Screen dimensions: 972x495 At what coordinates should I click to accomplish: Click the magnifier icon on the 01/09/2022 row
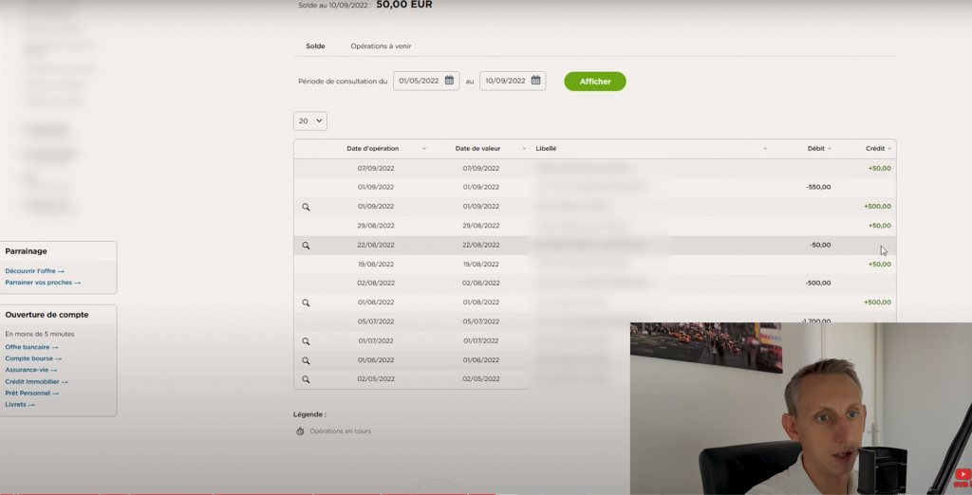pyautogui.click(x=306, y=207)
